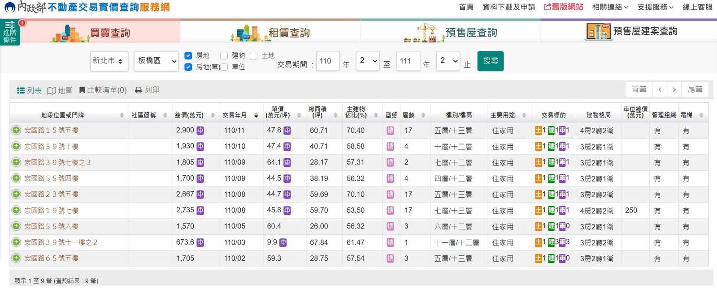Toggle the 房地(車) checkbox
The image size is (717, 296).
pyautogui.click(x=188, y=67)
